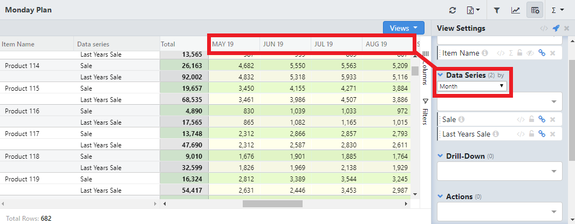Click the link icon for Last Years Sale
The image size is (575, 224).
pyautogui.click(x=542, y=134)
